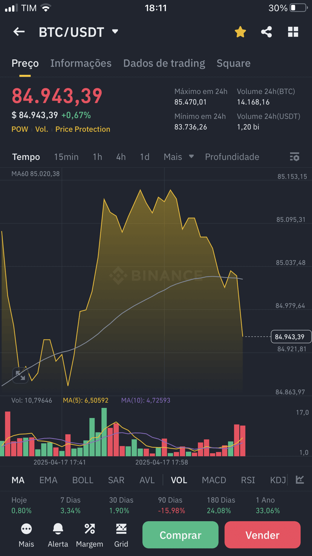Enable the MACD sub-indicator
Viewport: 312px width, 556px height.
214,480
